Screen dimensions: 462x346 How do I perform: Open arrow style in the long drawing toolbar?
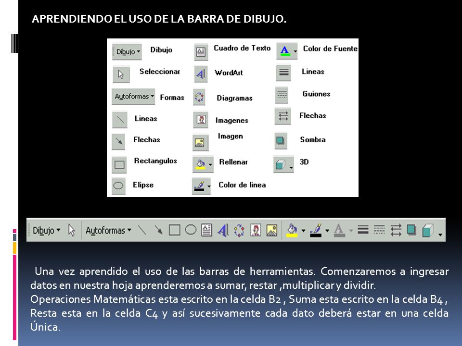(396, 230)
